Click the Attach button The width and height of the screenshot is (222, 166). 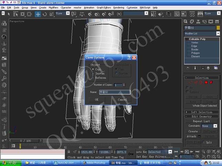click(191, 136)
